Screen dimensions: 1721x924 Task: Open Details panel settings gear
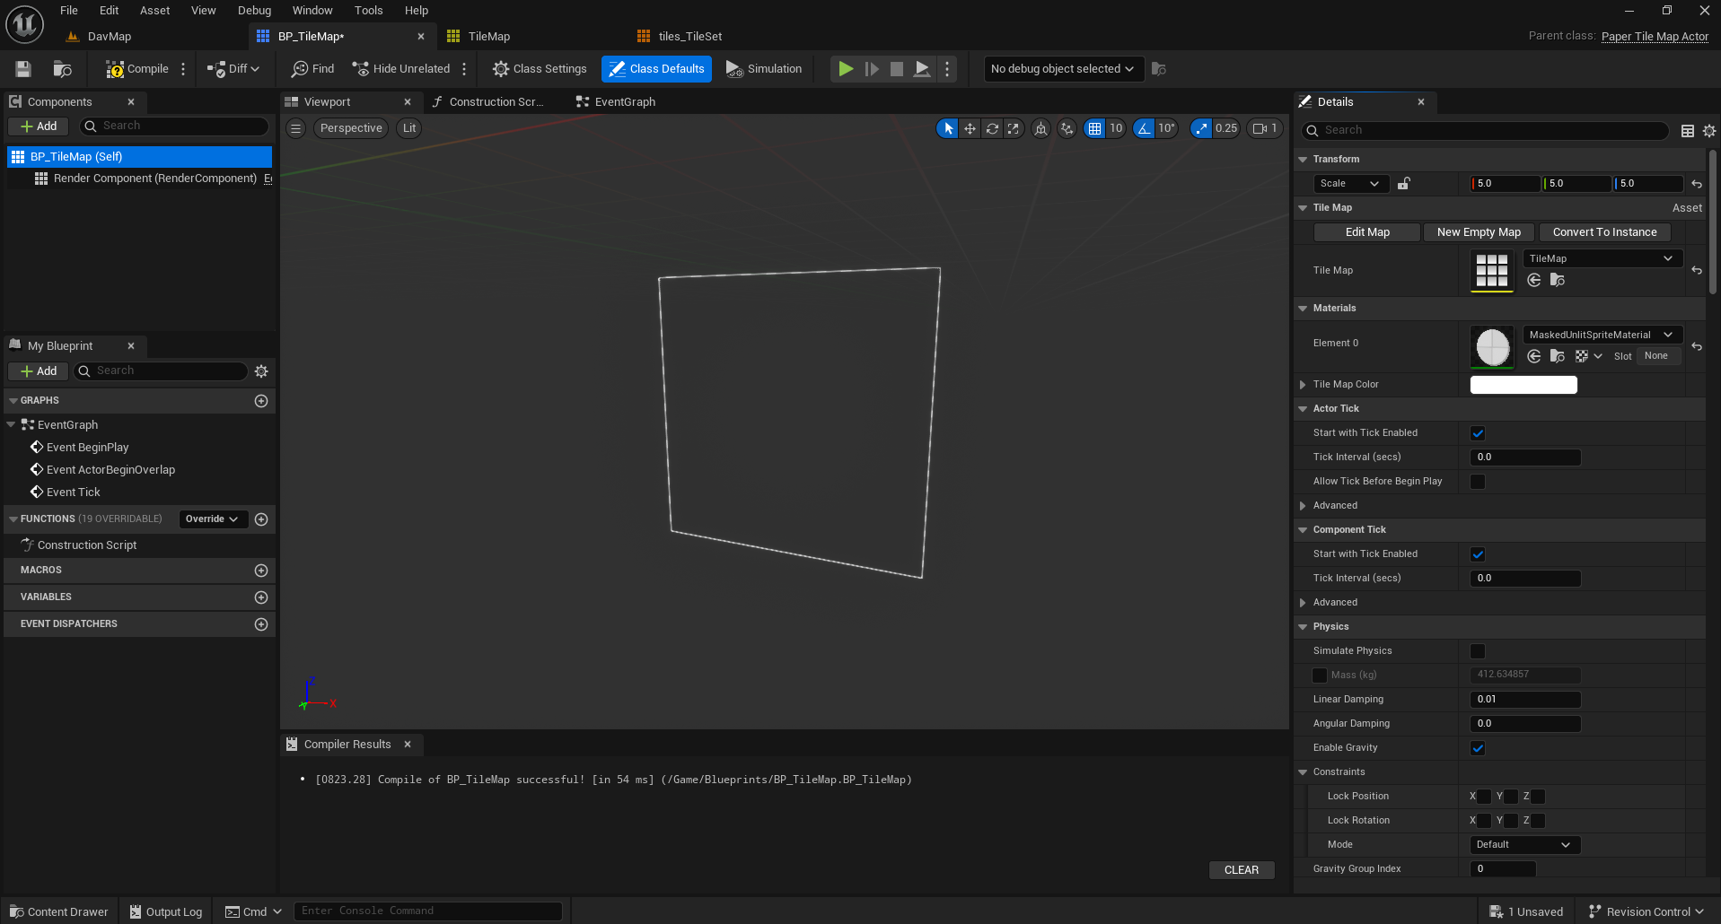(1709, 131)
